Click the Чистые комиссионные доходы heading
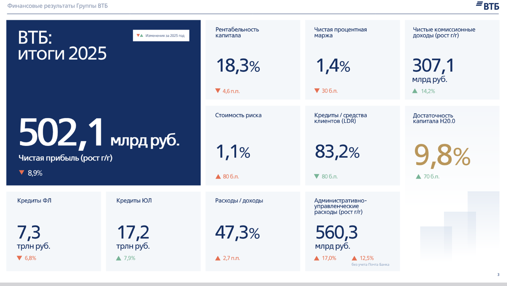 point(444,33)
